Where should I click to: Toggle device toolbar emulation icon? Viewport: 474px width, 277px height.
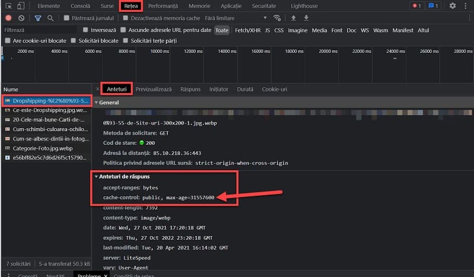point(20,6)
